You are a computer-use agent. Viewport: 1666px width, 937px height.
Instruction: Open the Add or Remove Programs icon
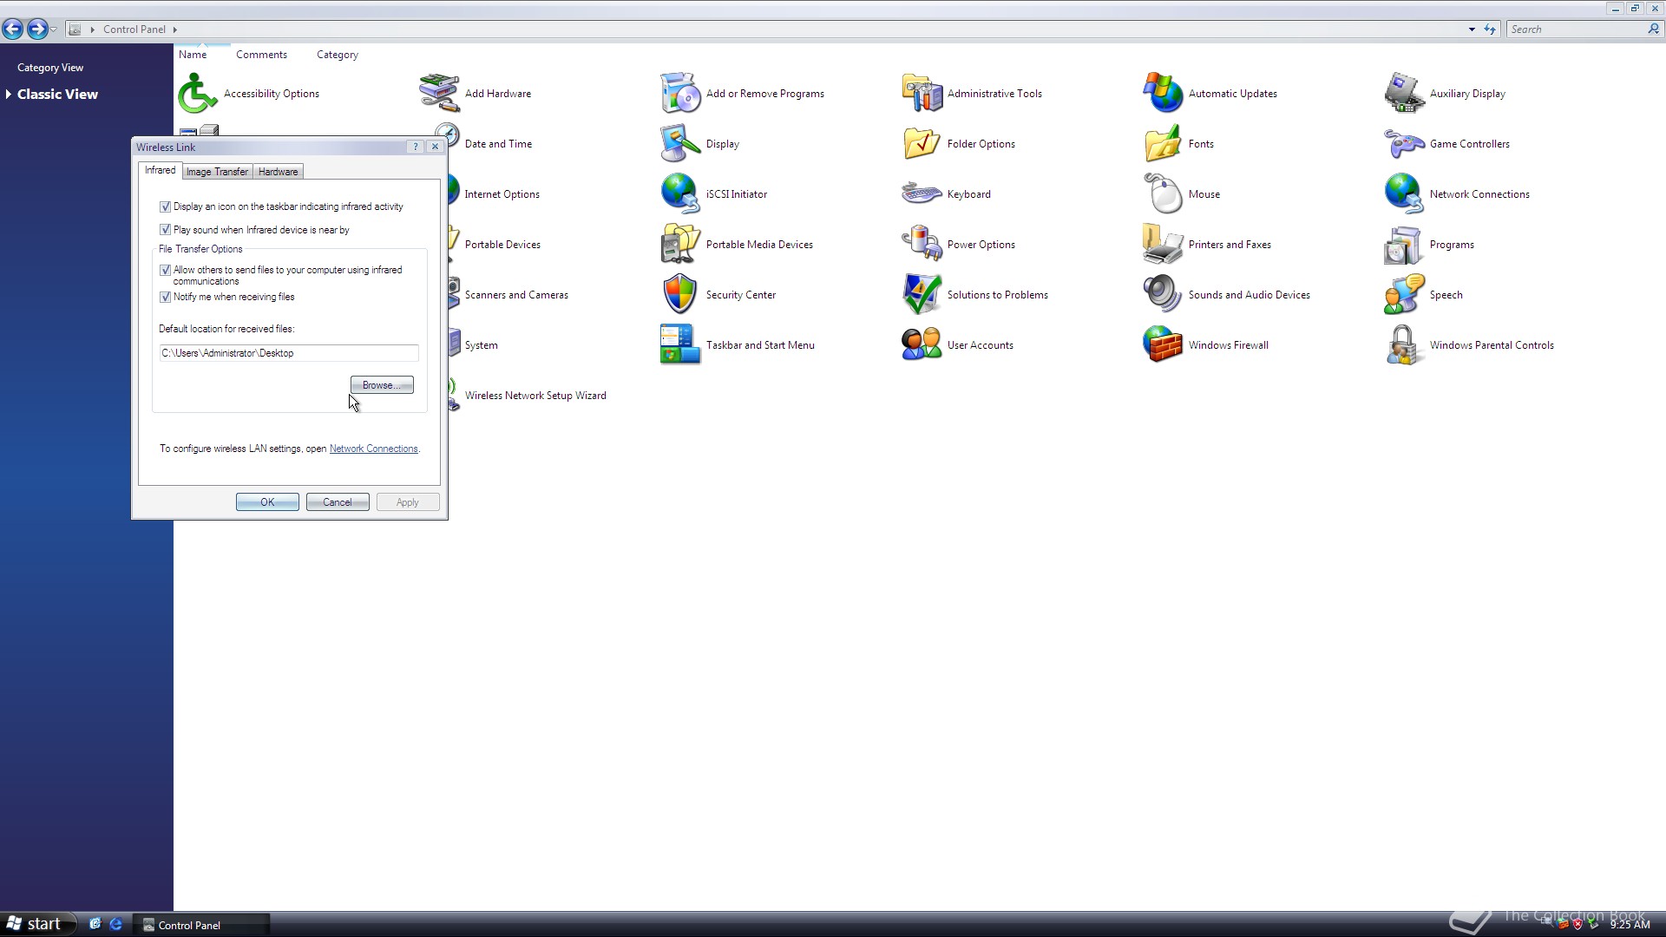(x=679, y=94)
